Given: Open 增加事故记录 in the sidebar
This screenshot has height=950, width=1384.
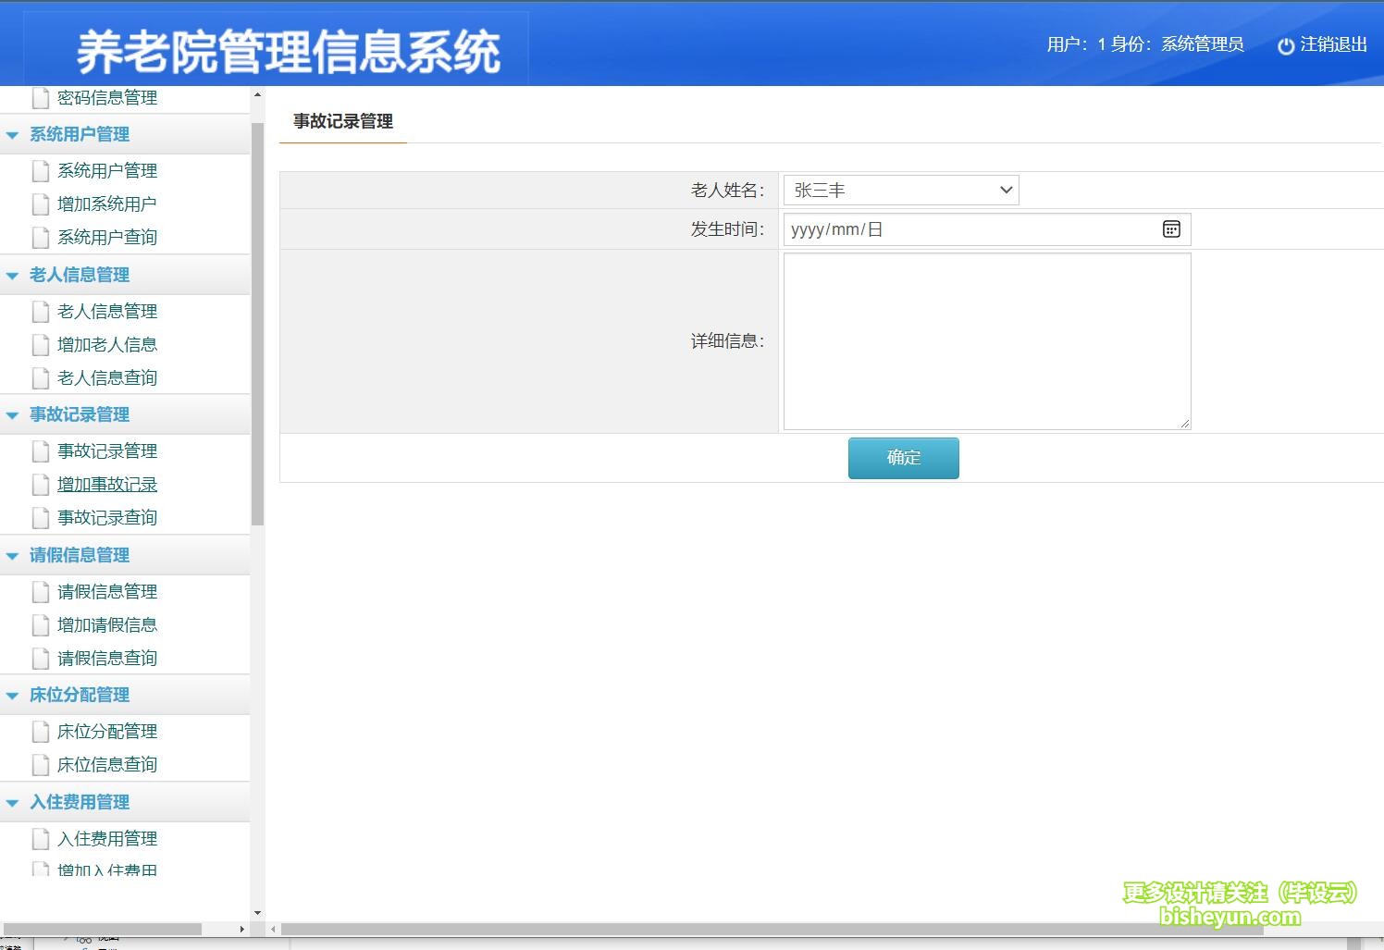Looking at the screenshot, I should [x=107, y=485].
